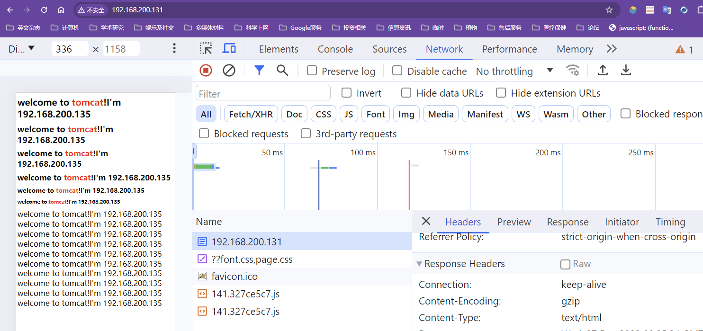Viewport: 703px width, 331px height.
Task: Enable the Preserve log checkbox
Action: [x=312, y=71]
